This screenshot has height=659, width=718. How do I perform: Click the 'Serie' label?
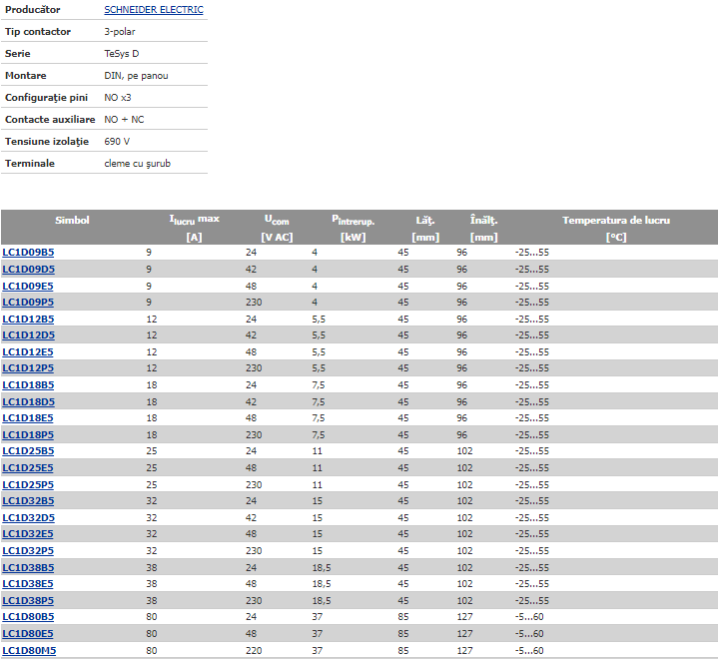(x=17, y=54)
